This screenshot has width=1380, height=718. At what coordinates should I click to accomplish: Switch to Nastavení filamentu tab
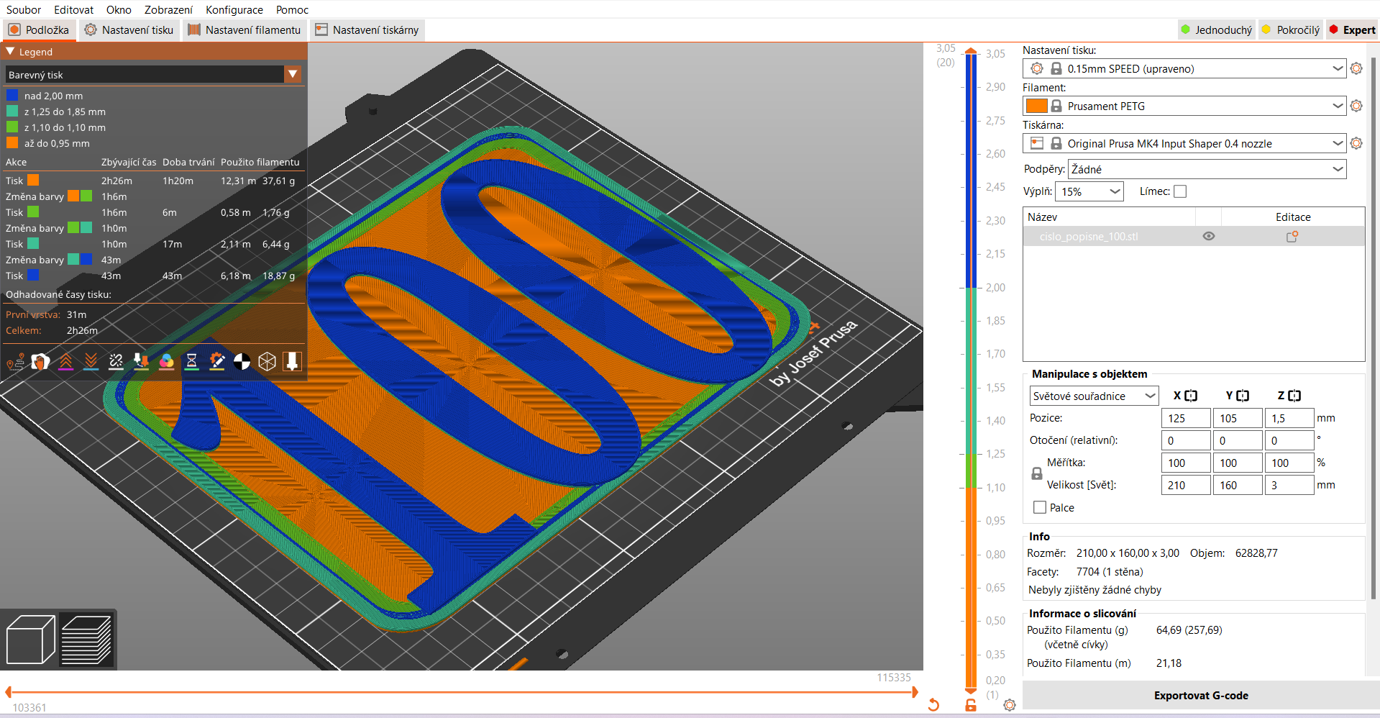point(245,29)
